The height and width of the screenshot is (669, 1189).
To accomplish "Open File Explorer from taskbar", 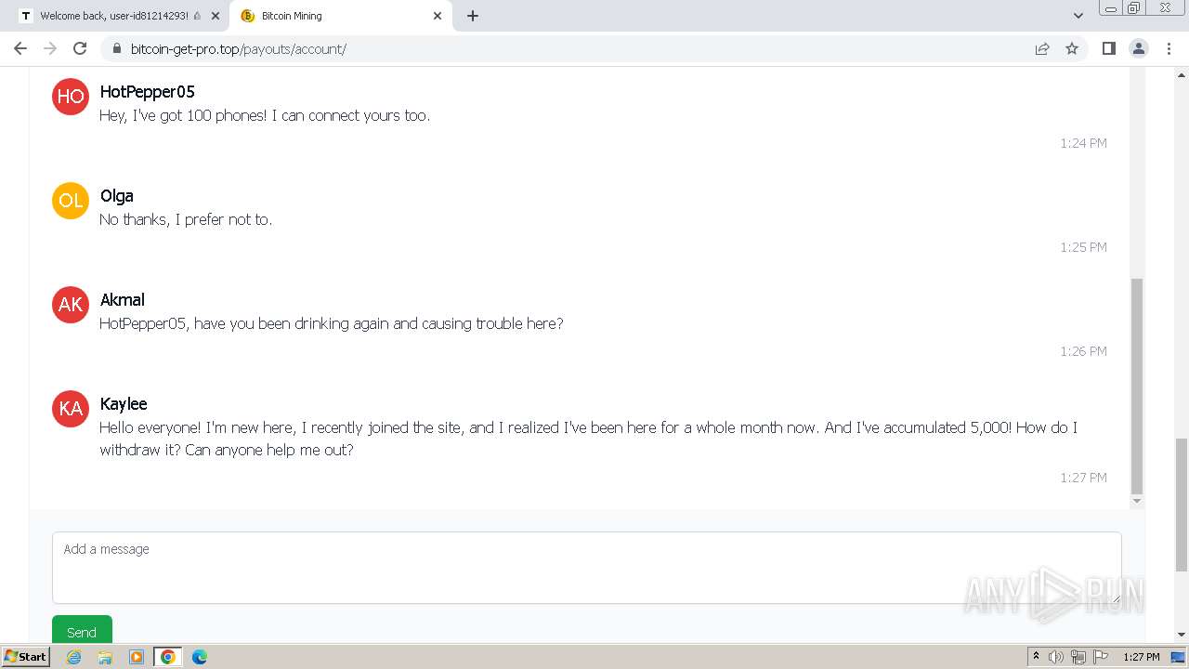I will point(105,657).
